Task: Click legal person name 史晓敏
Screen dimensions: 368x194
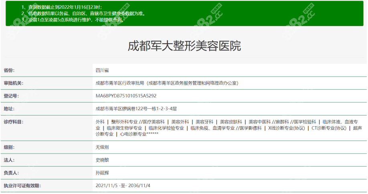Action: (102, 160)
